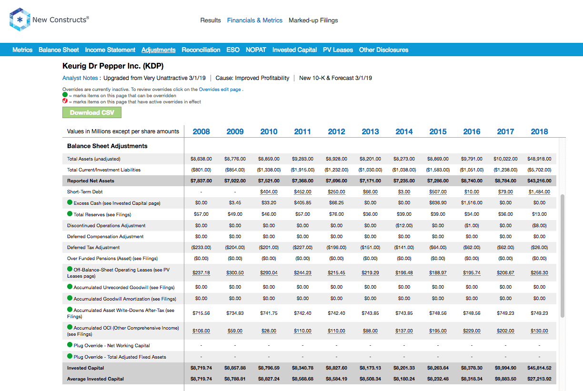Screen dimensions: 583x391
Task: Click the Keurig Dr Pepper Inc. (KDP) heading
Action: (x=113, y=66)
